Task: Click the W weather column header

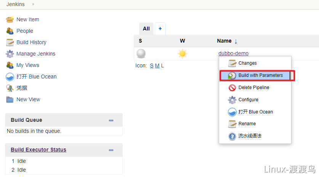Action: [x=183, y=41]
